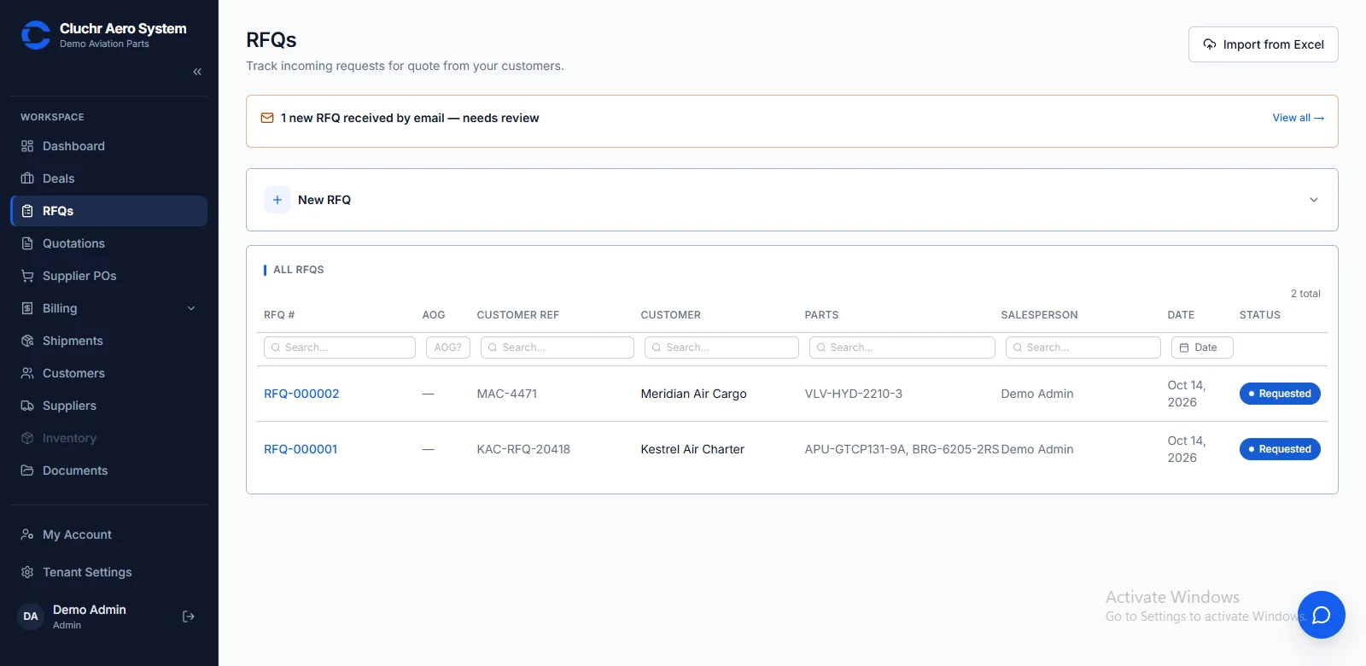The width and height of the screenshot is (1366, 666).
Task: Click the View all link
Action: 1299,118
